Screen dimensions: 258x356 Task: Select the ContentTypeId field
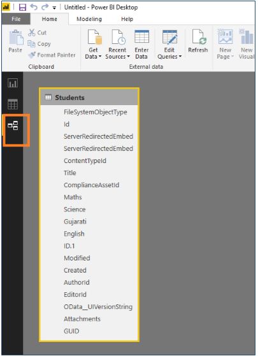pyautogui.click(x=85, y=160)
